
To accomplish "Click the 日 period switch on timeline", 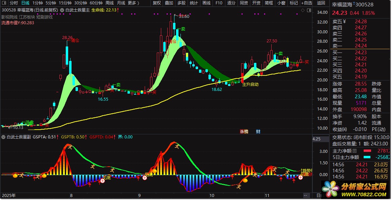I will (x=318, y=196).
